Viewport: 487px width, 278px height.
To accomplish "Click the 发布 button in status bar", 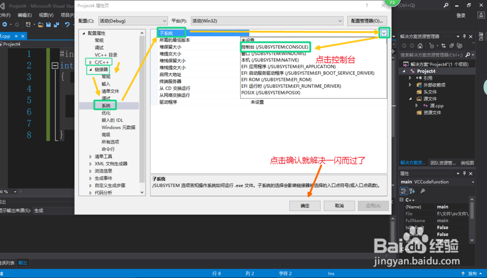I will point(472,273).
